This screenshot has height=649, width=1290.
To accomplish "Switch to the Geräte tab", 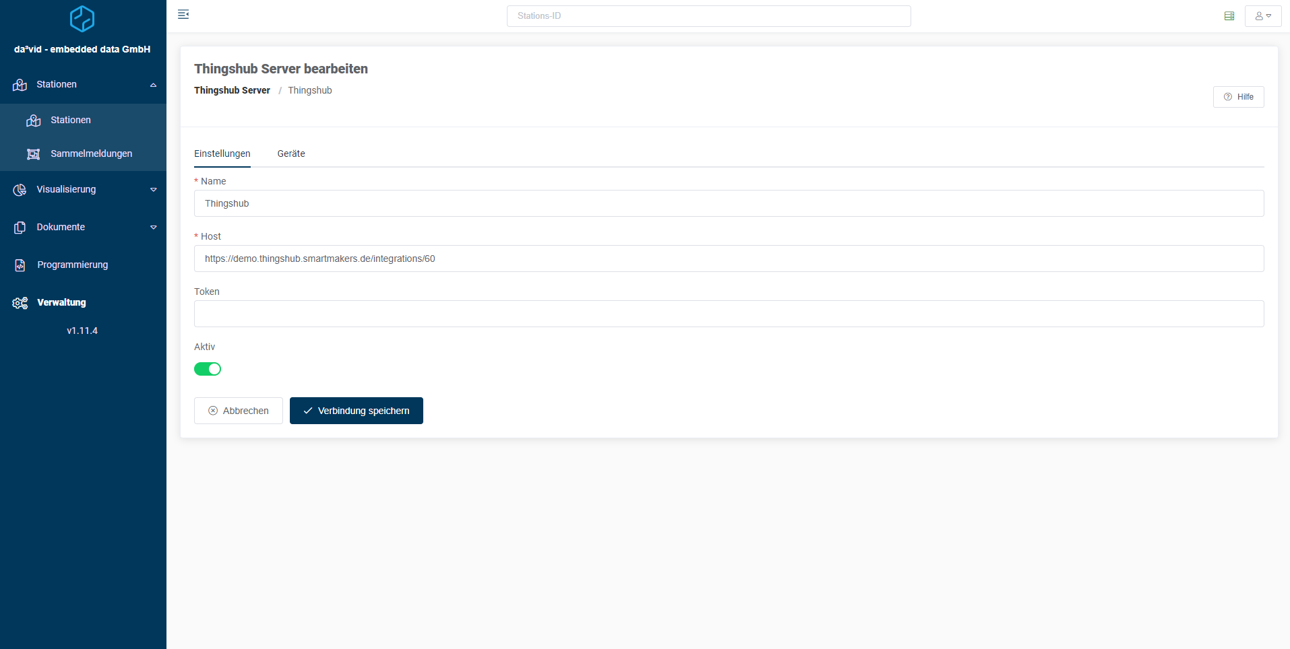I will point(291,153).
